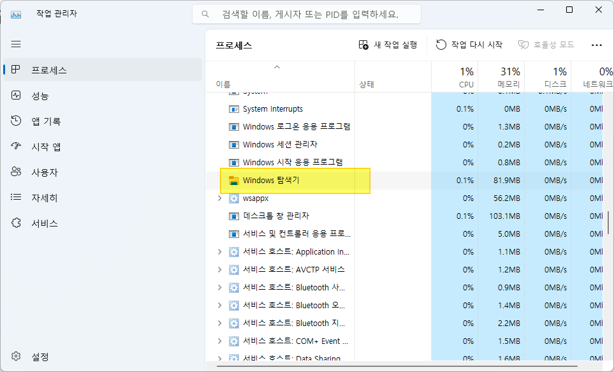Image resolution: width=614 pixels, height=372 pixels.
Task: Click the wsappx gear icon
Action: pyautogui.click(x=234, y=198)
